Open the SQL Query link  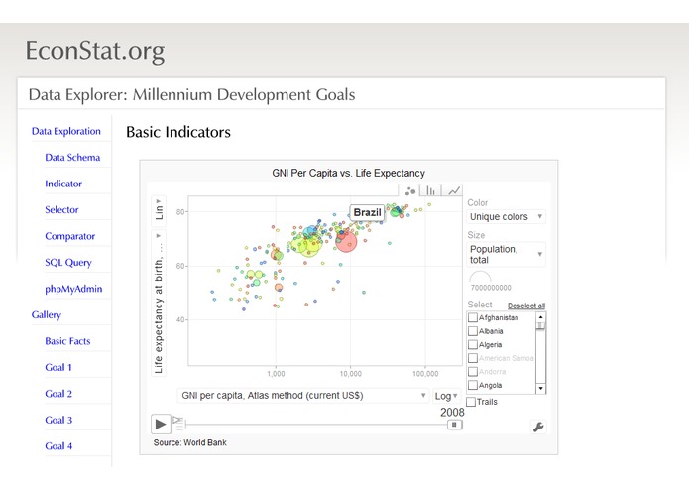coord(68,263)
